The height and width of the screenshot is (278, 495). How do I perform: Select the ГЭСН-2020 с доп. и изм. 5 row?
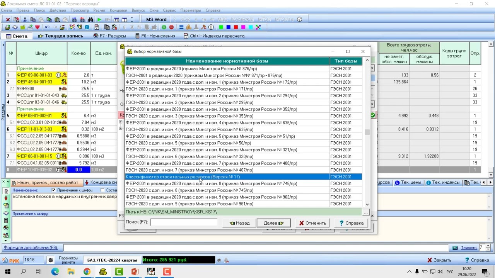[244, 143]
